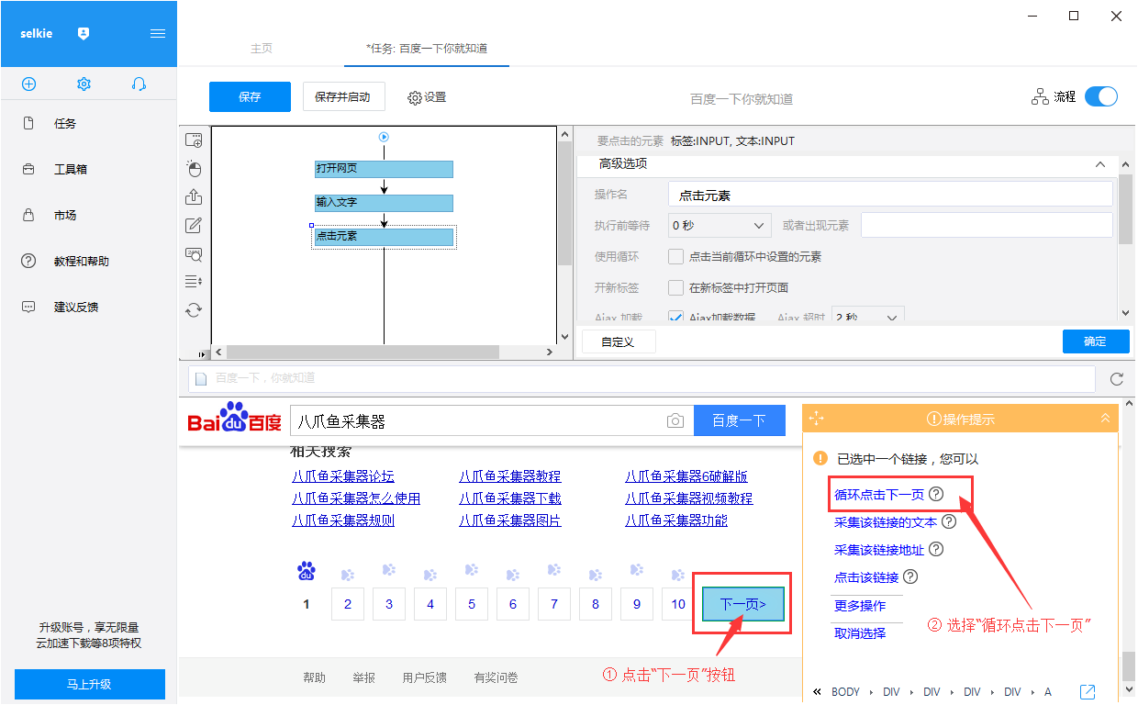Open related search 八爪鱼采集器教程

click(510, 476)
